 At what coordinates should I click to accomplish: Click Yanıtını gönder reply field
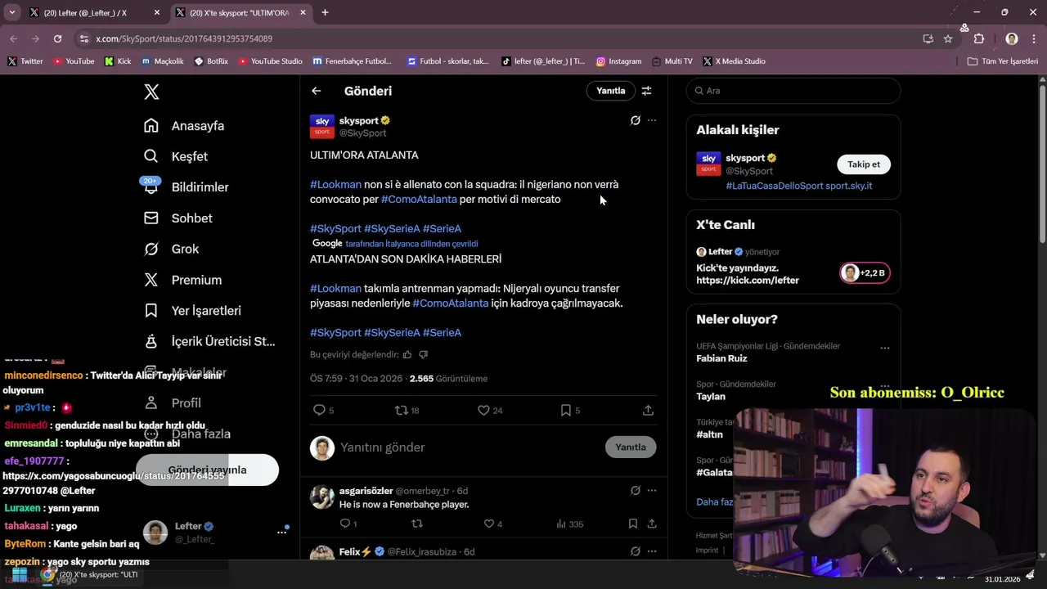coord(468,447)
